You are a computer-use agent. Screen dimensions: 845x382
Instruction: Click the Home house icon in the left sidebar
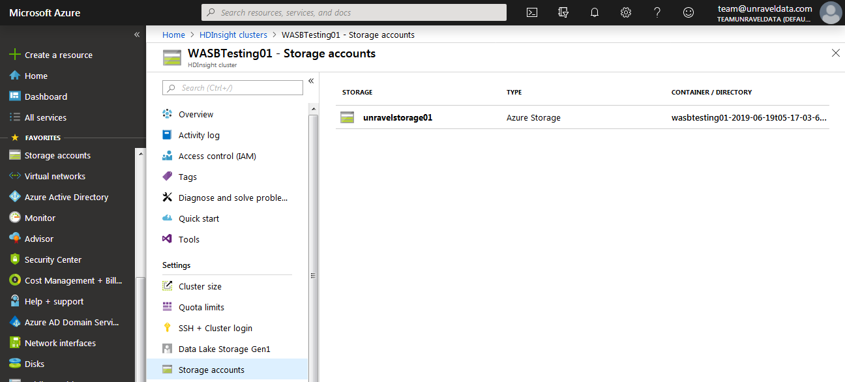point(15,76)
